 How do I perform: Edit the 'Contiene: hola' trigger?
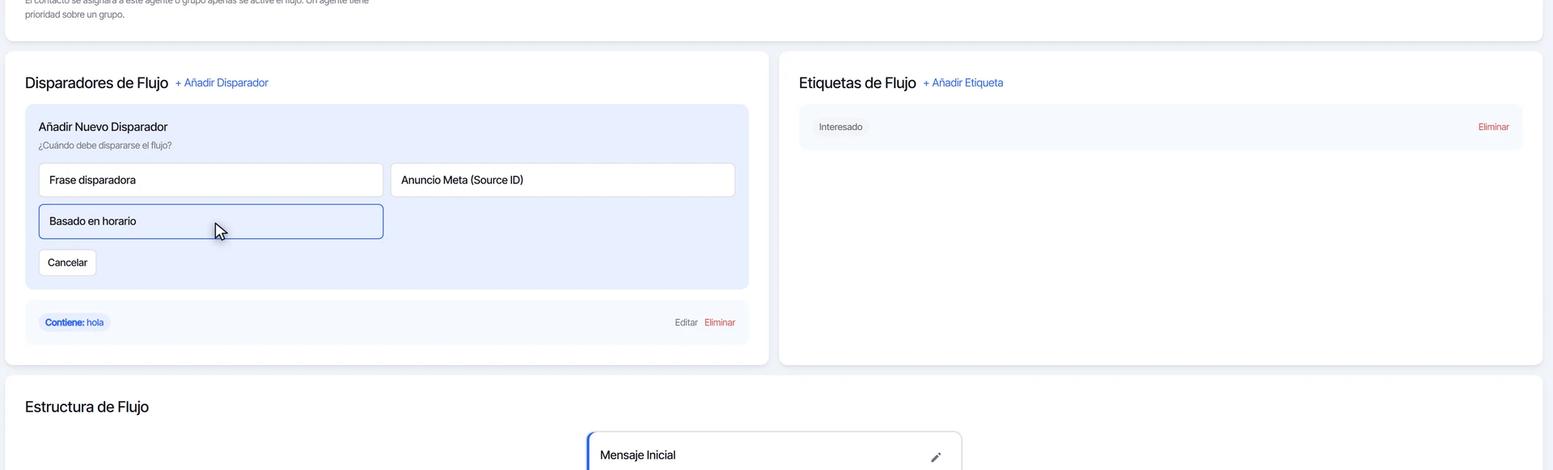[x=686, y=323]
